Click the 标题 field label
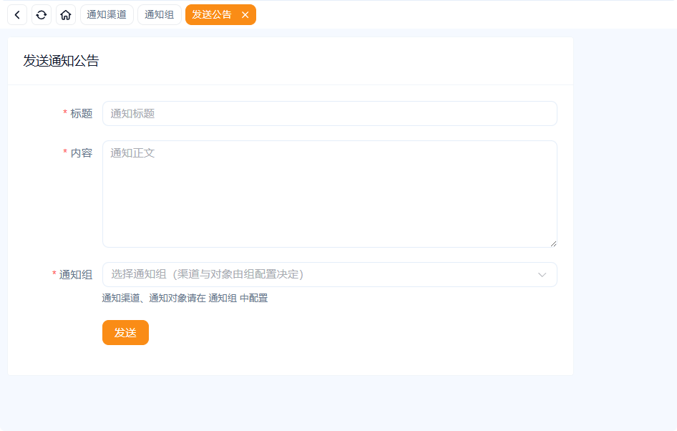The image size is (677, 431). point(82,114)
